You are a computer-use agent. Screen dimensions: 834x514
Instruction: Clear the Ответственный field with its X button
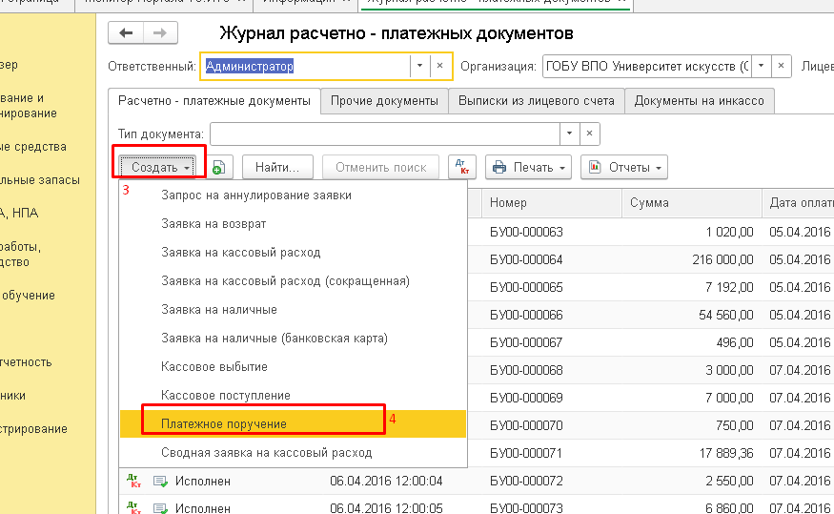(x=439, y=67)
